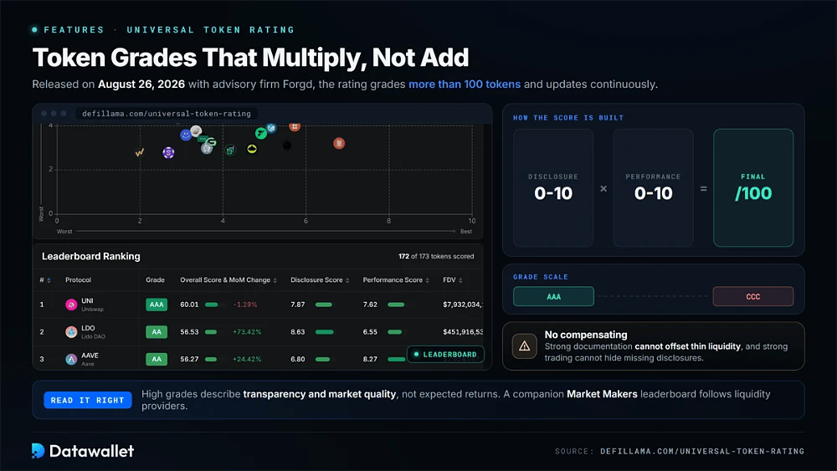Click the AAVE token logo
Viewport: 837px width, 471px height.
coord(71,359)
